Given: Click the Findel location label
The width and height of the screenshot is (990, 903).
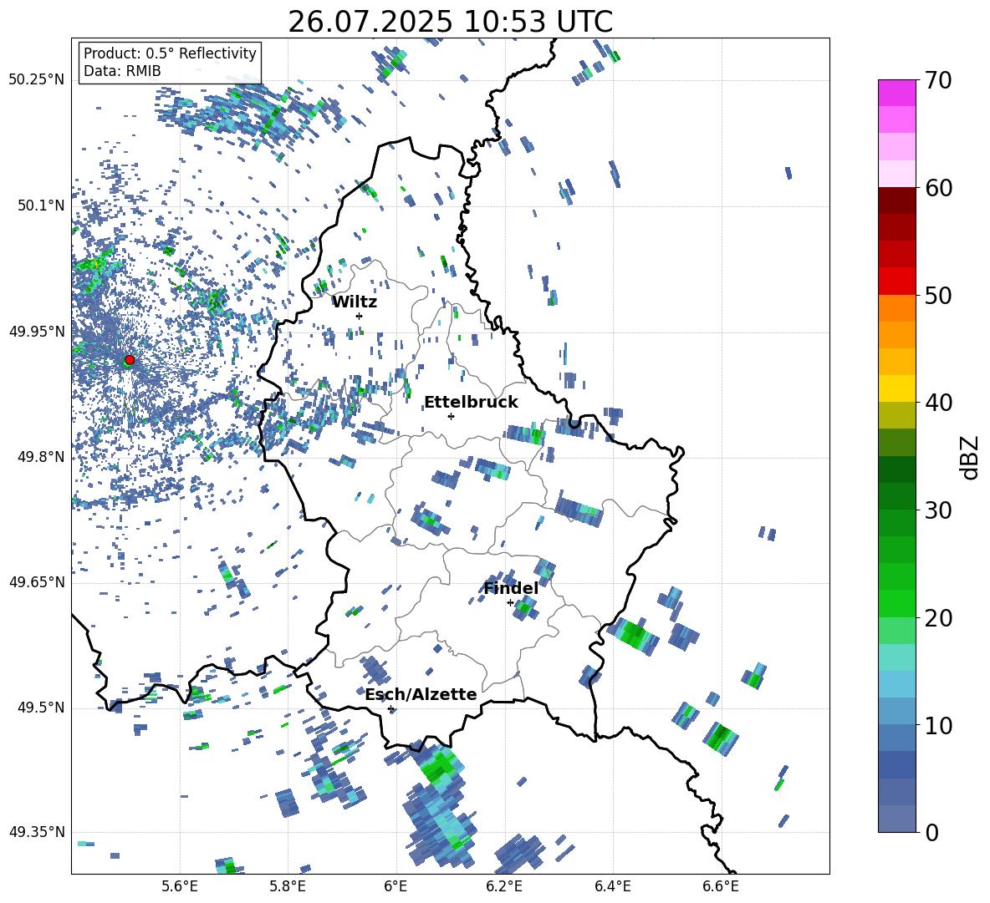Looking at the screenshot, I should pos(511,588).
